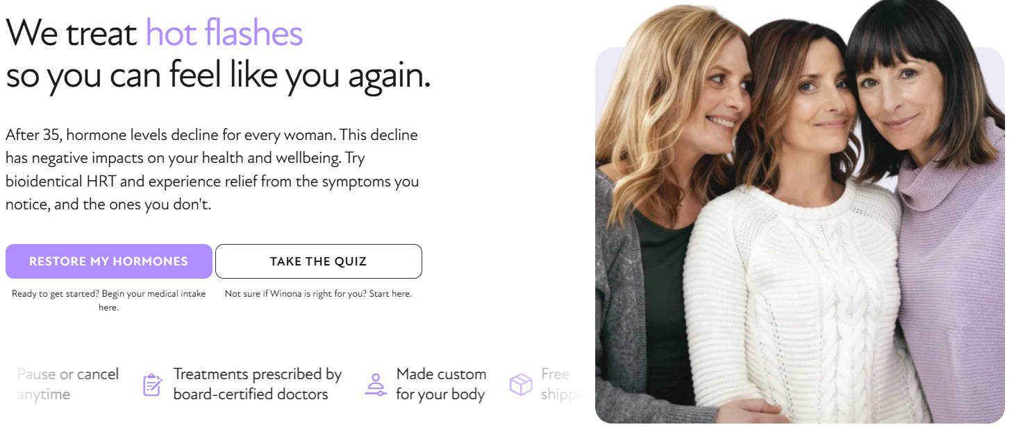Open the Take the Quiz button
The width and height of the screenshot is (1030, 436).
(318, 261)
